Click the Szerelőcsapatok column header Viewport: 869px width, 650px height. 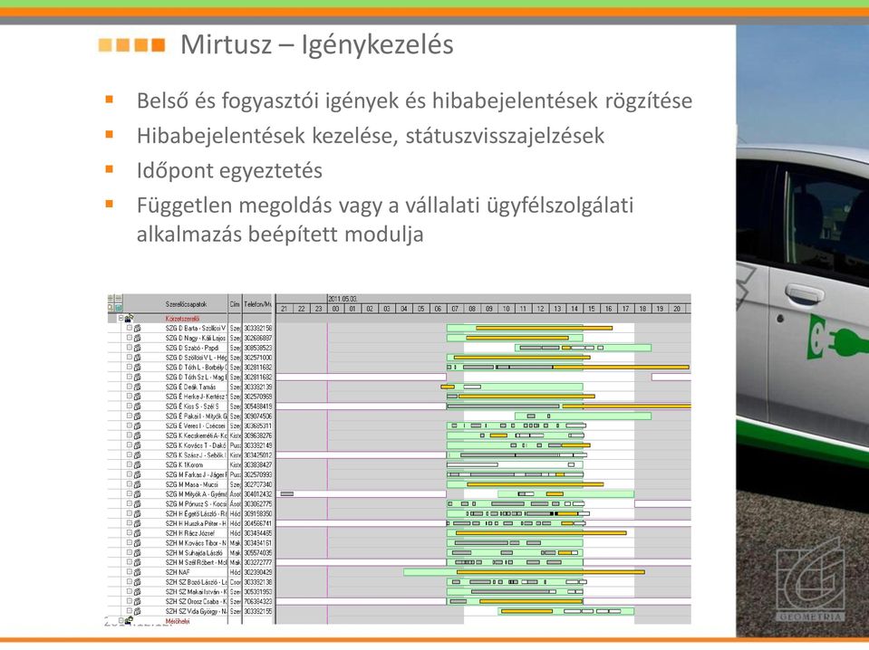(x=186, y=304)
